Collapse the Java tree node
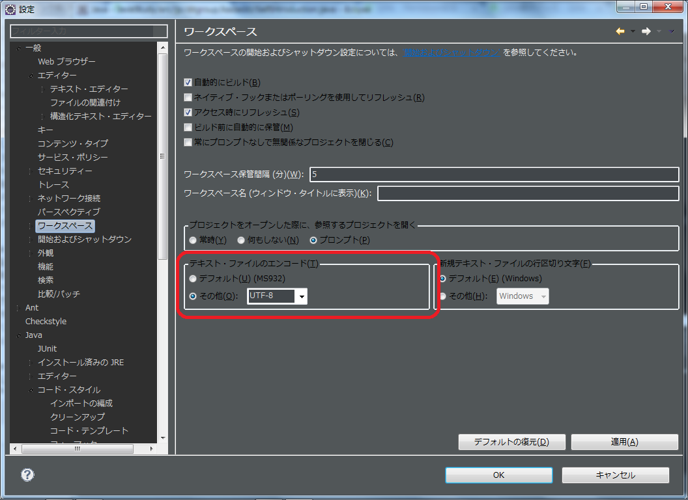688x500 pixels. pos(18,336)
